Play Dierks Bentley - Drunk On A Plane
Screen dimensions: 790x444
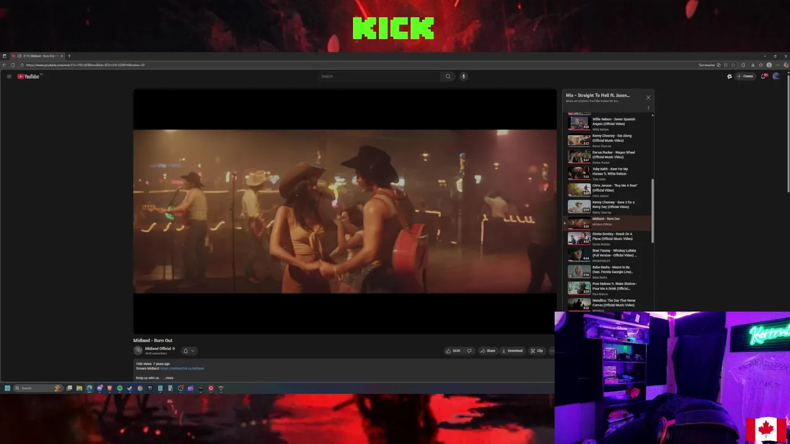coord(608,239)
